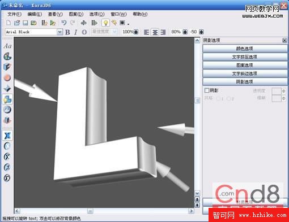Toggle bold B formatting
This screenshot has height=222, width=289.
[67, 32]
